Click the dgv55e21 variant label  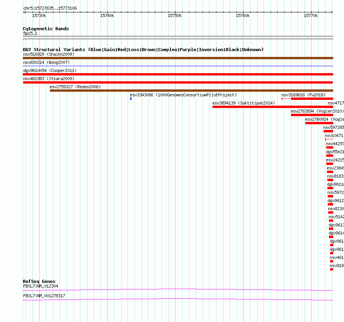(335, 152)
